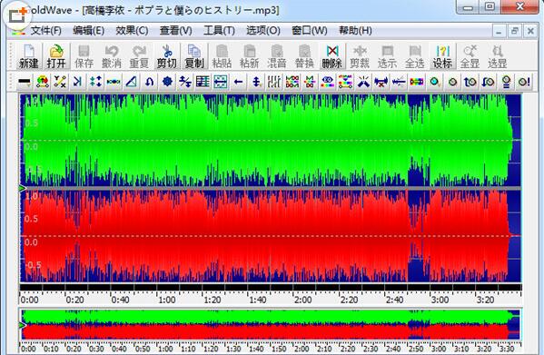Open Maximize Volume (circle with exclamation mark)
This screenshot has height=355, width=544.
(524, 82)
